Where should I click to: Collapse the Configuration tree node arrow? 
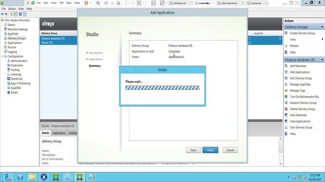pyautogui.click(x=3, y=56)
